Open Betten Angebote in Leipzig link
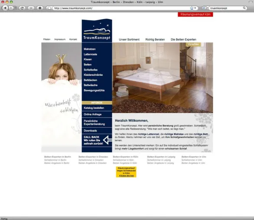 point(160,163)
